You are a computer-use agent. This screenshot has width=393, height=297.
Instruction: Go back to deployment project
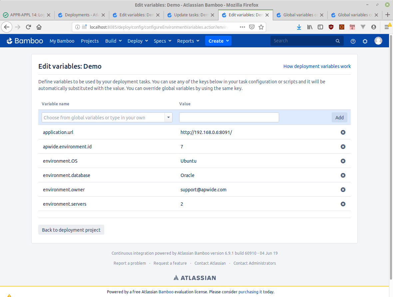[71, 230]
